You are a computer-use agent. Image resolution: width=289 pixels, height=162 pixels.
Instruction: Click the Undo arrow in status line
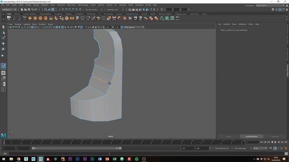click(33, 9)
